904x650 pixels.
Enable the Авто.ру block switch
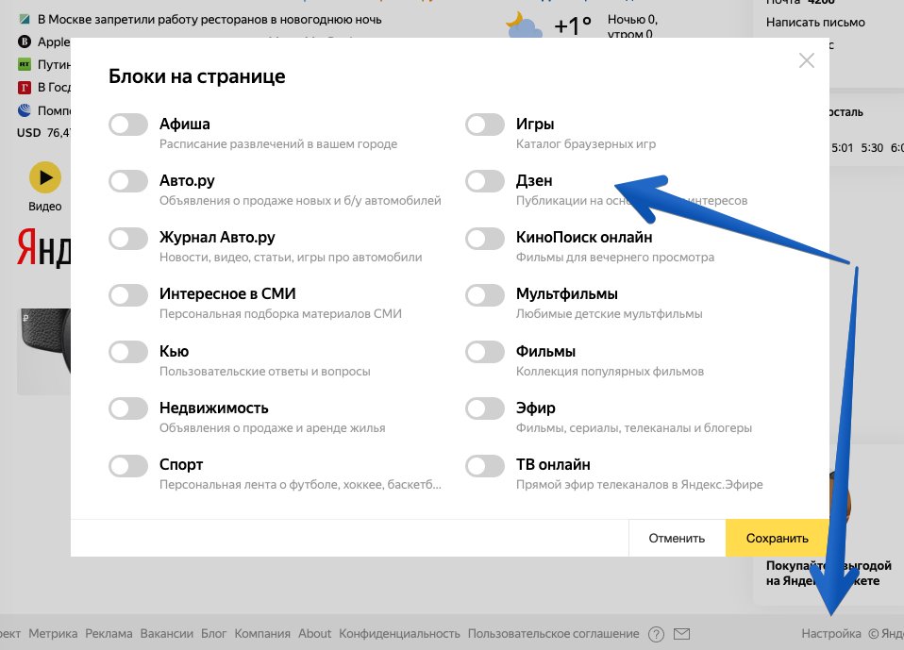pyautogui.click(x=128, y=181)
